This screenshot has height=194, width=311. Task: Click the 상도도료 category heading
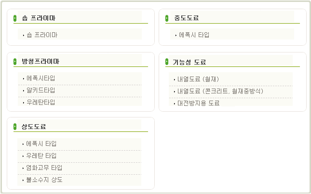(x=34, y=127)
